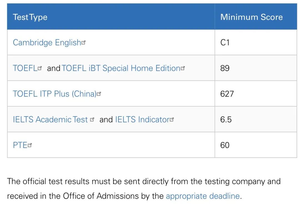
Task: Click external-link icon after IELTS Academic Test
Action: 92,120
